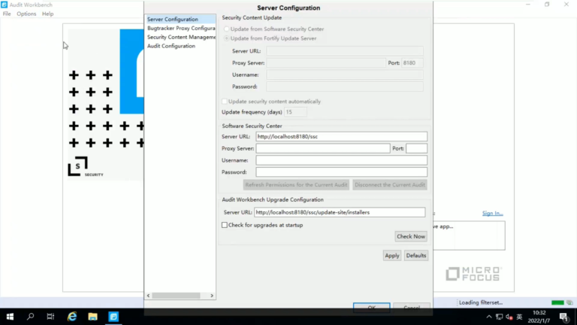Launch Internet Explorer from taskbar
This screenshot has height=325, width=577.
tap(72, 317)
